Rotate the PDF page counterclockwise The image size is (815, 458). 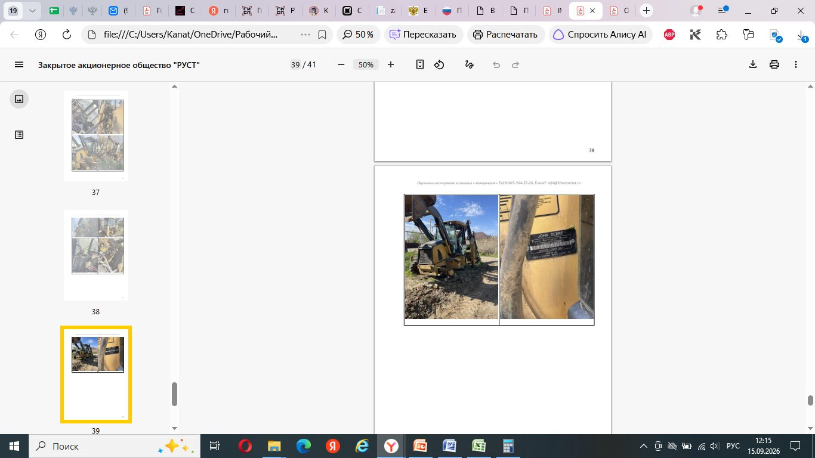439,64
